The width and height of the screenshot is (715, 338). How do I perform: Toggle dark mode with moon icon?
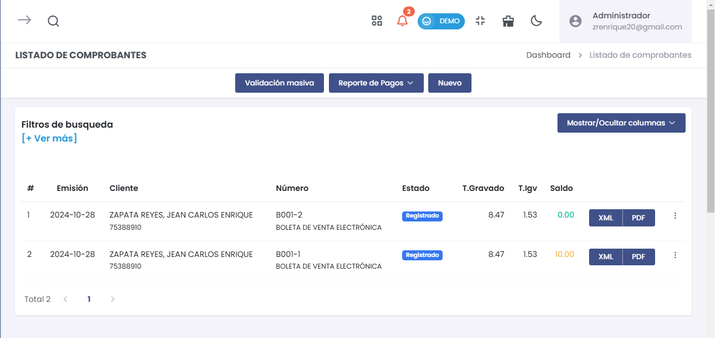pyautogui.click(x=536, y=21)
